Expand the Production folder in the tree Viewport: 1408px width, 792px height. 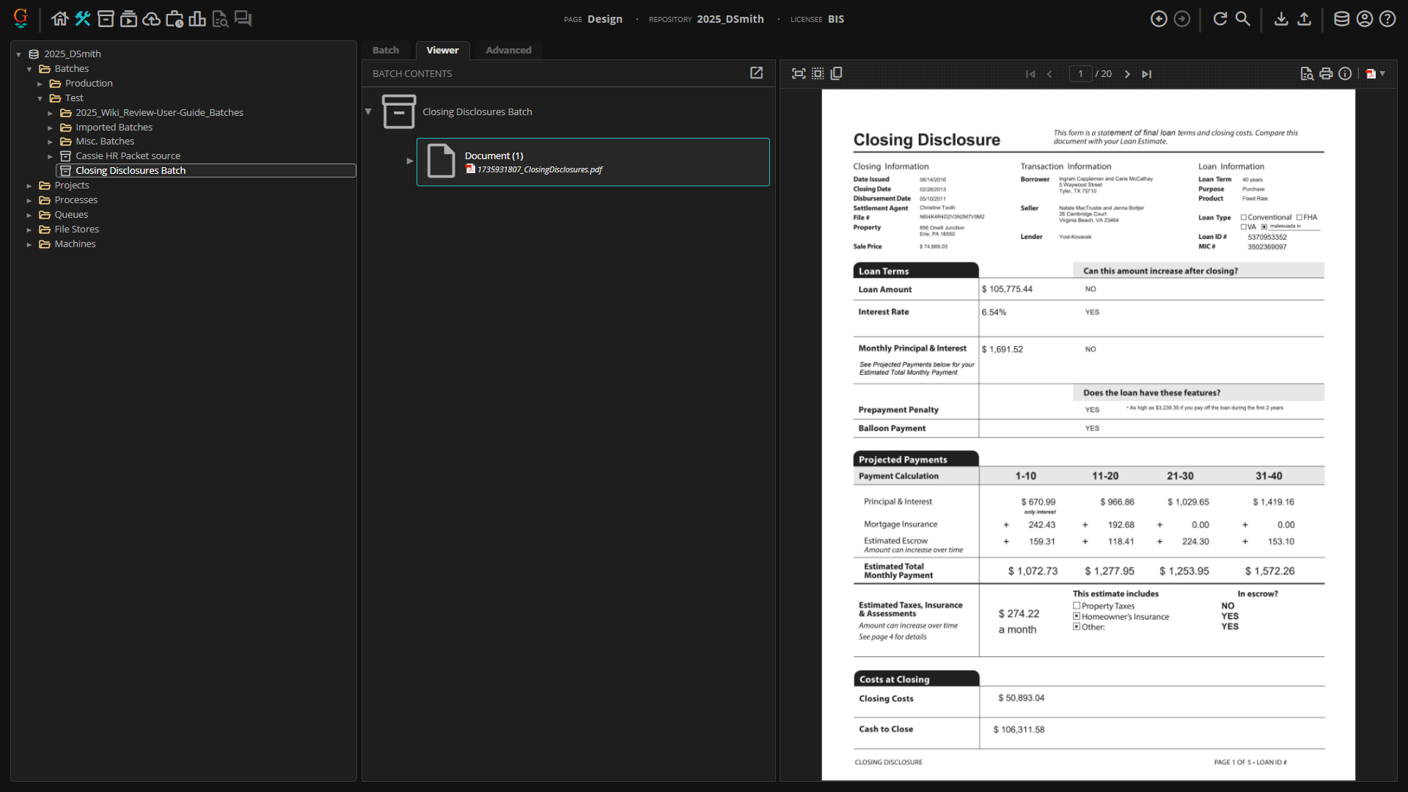[x=41, y=83]
